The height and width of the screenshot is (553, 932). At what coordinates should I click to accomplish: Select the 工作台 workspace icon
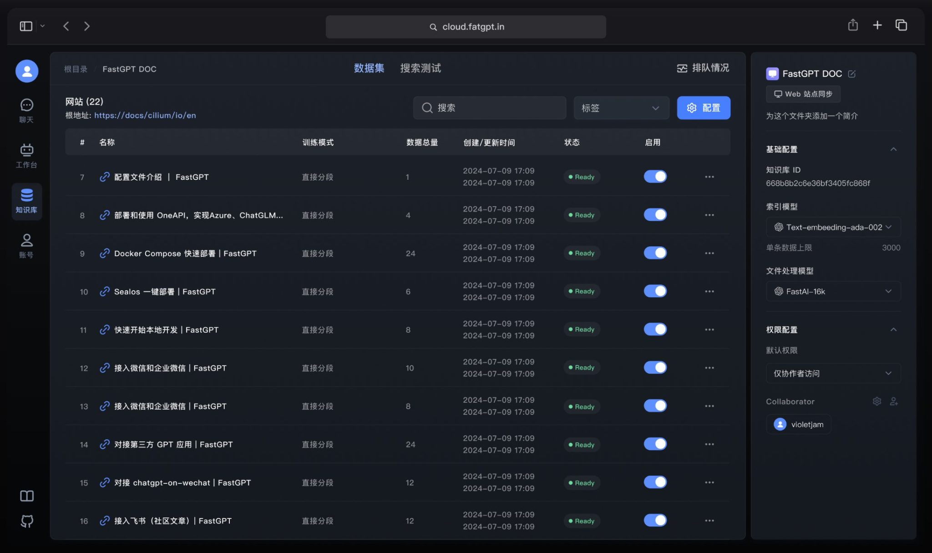[26, 155]
